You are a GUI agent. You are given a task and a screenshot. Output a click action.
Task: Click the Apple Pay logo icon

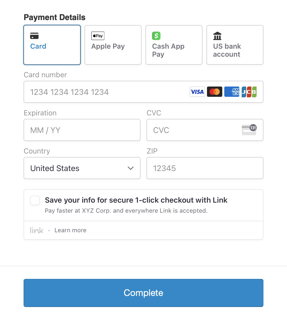tap(98, 36)
